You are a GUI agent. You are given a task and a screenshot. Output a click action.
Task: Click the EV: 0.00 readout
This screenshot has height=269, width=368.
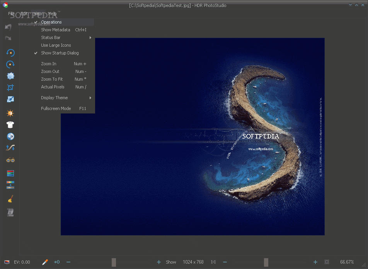pos(22,262)
